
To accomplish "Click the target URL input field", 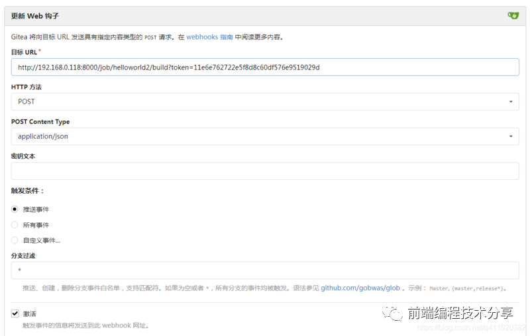I will coord(265,67).
